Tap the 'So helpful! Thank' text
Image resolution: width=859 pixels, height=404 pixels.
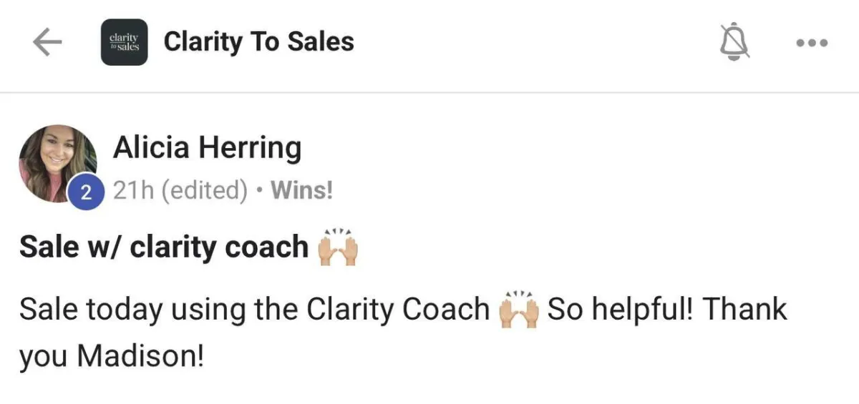[667, 310]
